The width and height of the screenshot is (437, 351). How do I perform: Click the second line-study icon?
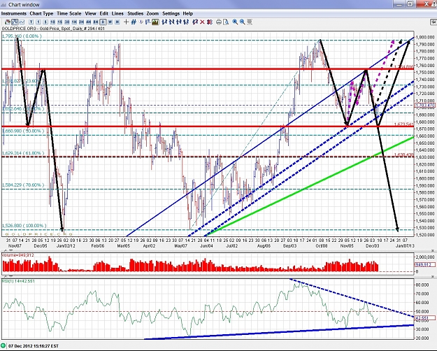[x=172, y=22]
